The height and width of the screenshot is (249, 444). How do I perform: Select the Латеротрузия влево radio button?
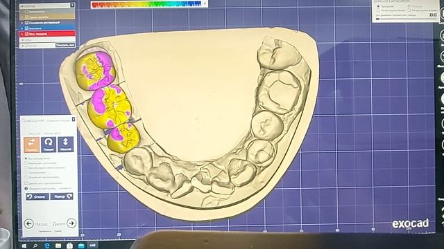378,10
